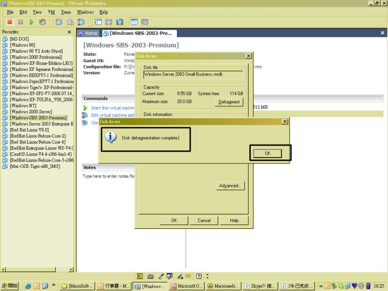Viewport: 388px width, 291px height.
Task: Click the Favorites scroll right arrow
Action: (71, 269)
